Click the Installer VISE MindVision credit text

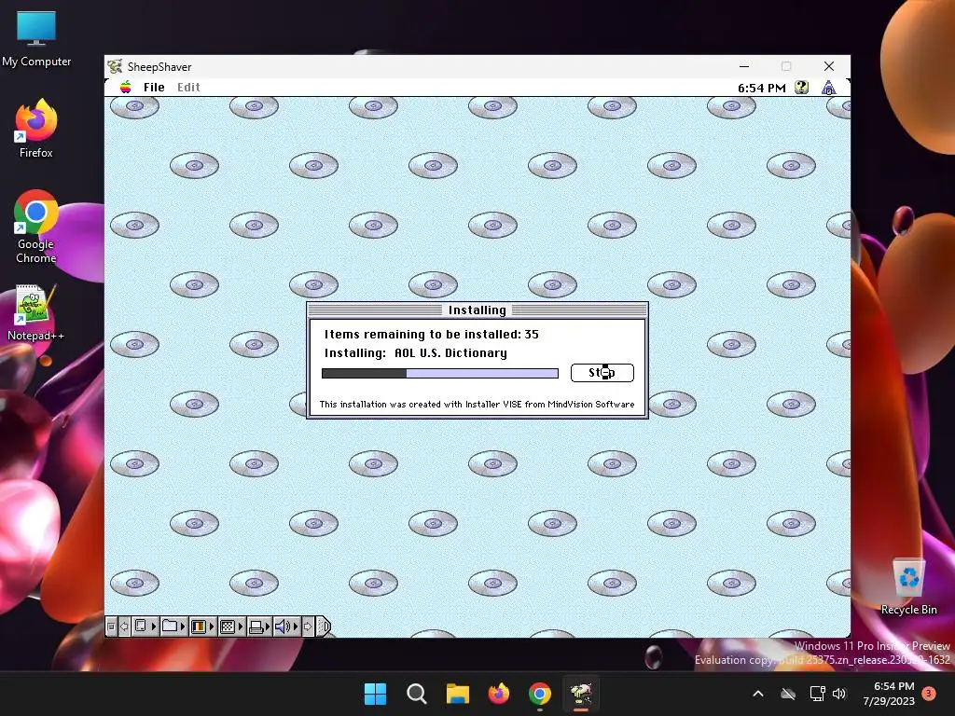[477, 405]
